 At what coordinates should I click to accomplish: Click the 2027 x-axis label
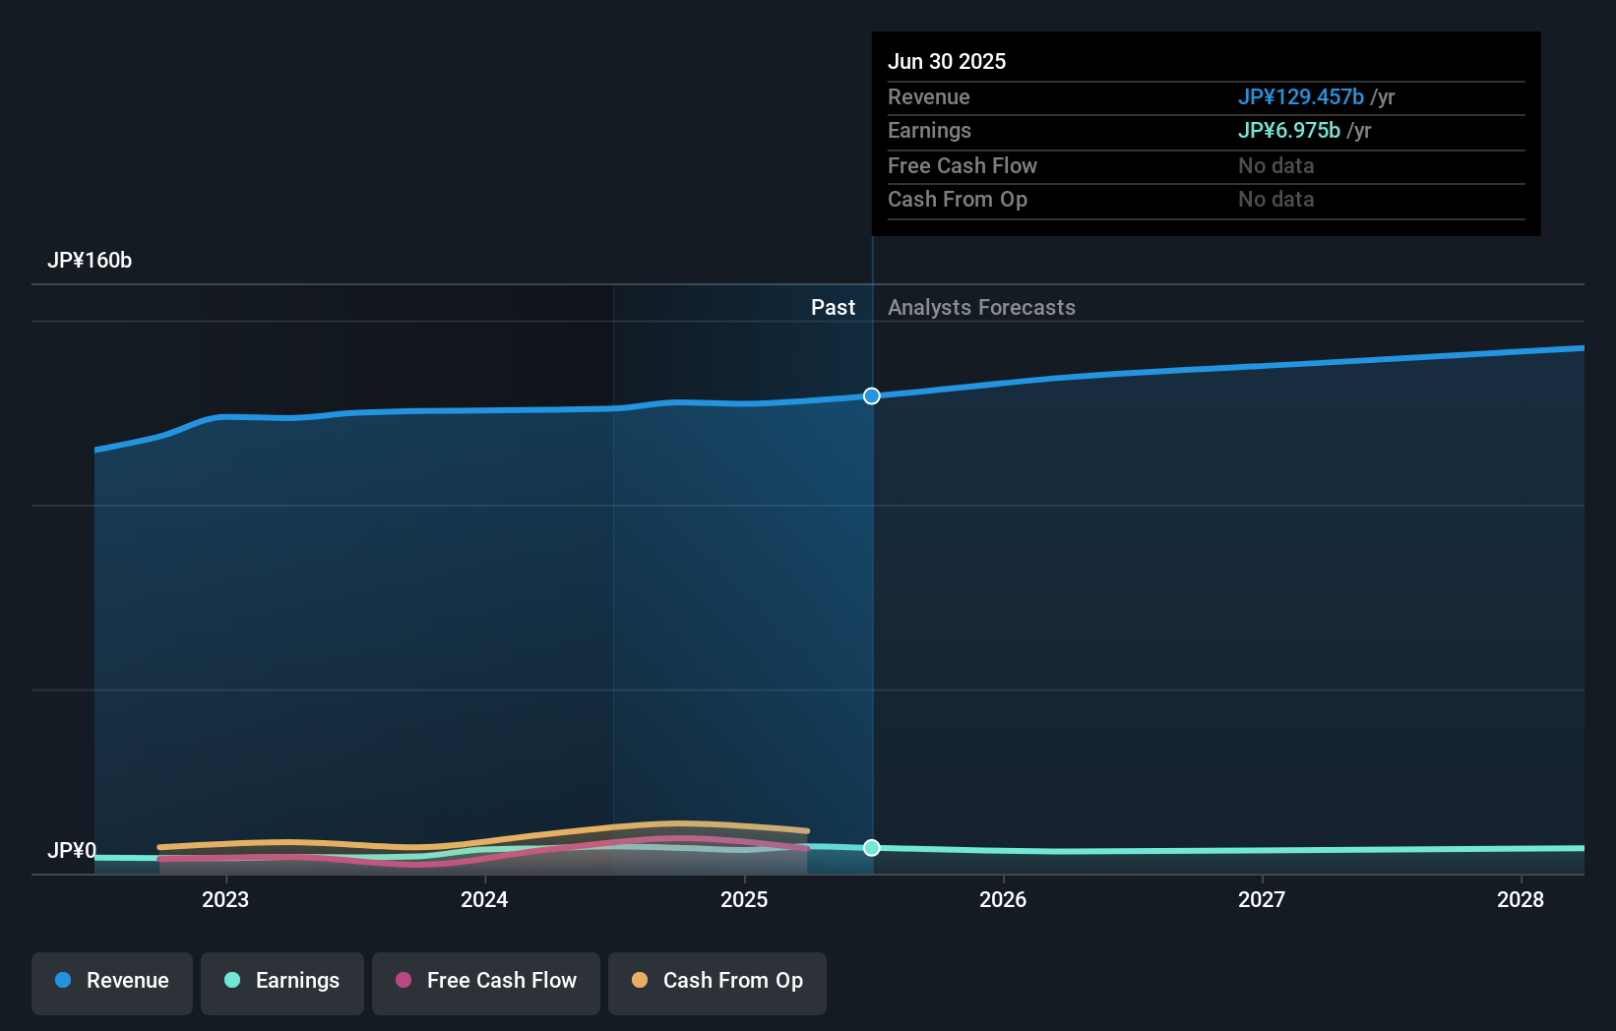click(x=1262, y=899)
